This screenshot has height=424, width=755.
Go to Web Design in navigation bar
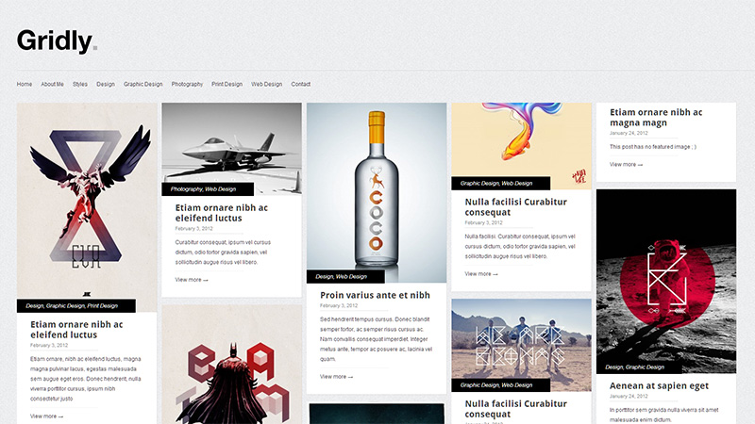pos(267,84)
